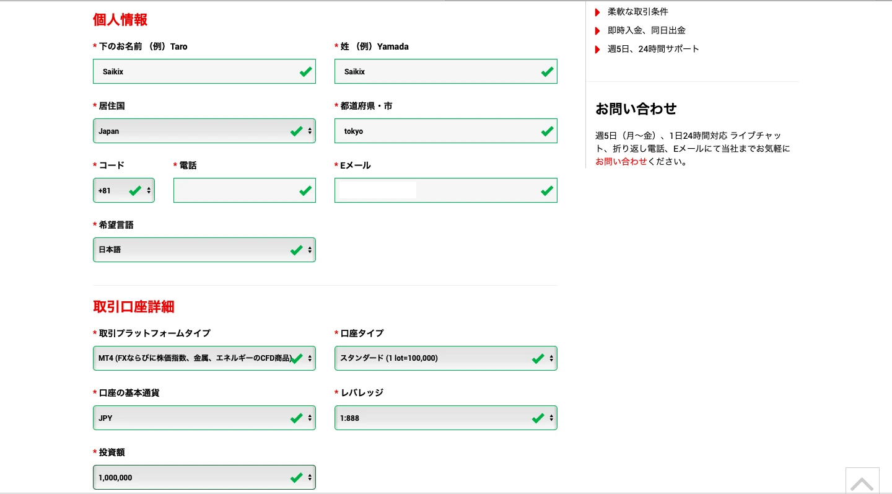Viewport: 892px width, 494px height.
Task: Expand the 希望言語 language dropdown
Action: [204, 250]
